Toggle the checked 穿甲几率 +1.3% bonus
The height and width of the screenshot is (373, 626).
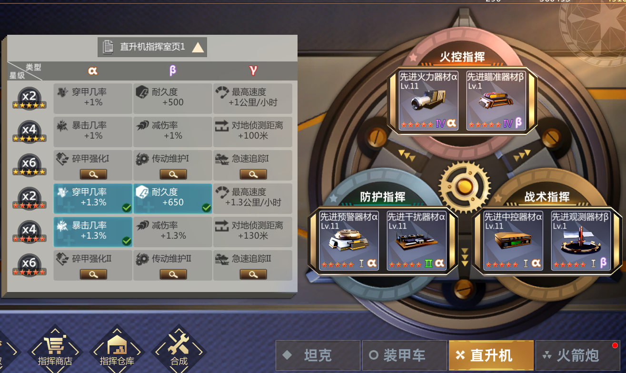(x=93, y=199)
